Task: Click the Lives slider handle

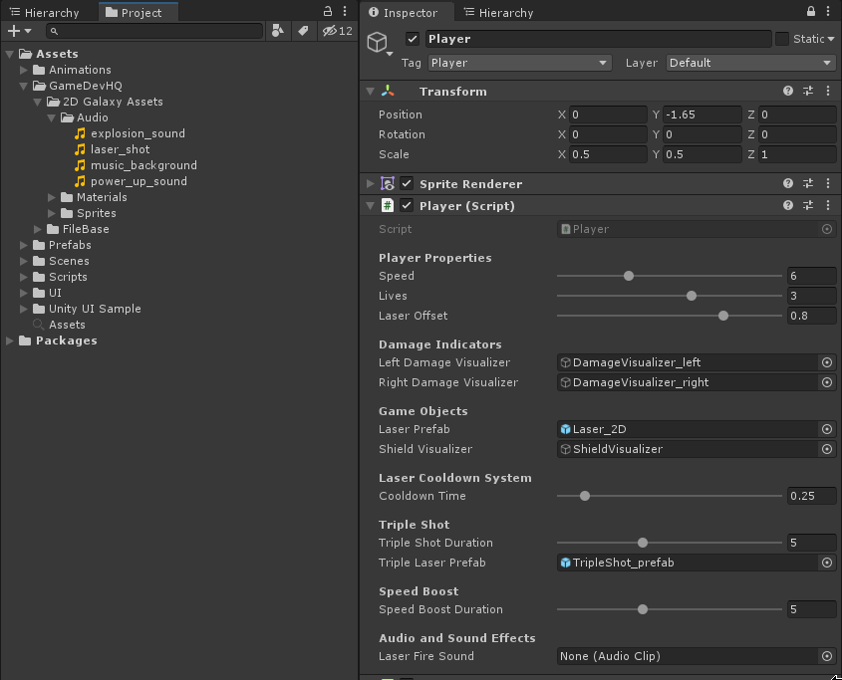Action: pyautogui.click(x=692, y=296)
